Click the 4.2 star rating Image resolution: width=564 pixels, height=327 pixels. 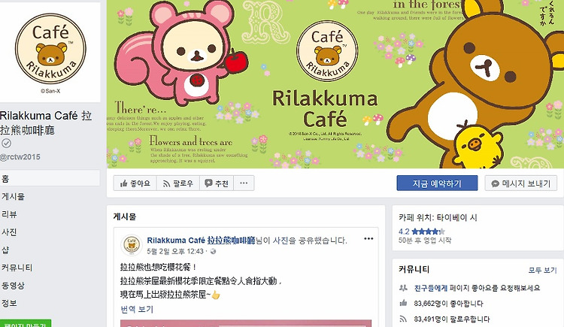(x=422, y=232)
